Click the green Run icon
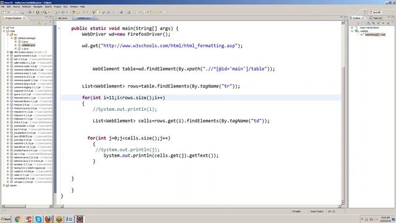The width and height of the screenshot is (396, 223). 37,12
